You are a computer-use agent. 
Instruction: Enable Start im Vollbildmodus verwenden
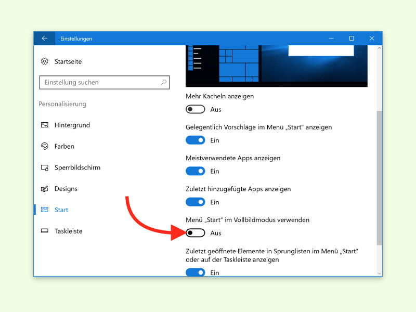click(196, 233)
